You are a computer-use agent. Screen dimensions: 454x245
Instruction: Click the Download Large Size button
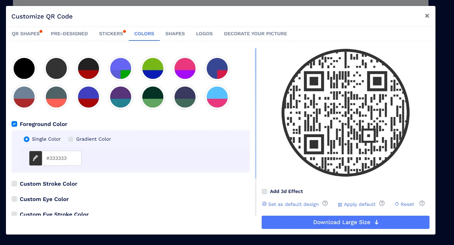pyautogui.click(x=345, y=222)
